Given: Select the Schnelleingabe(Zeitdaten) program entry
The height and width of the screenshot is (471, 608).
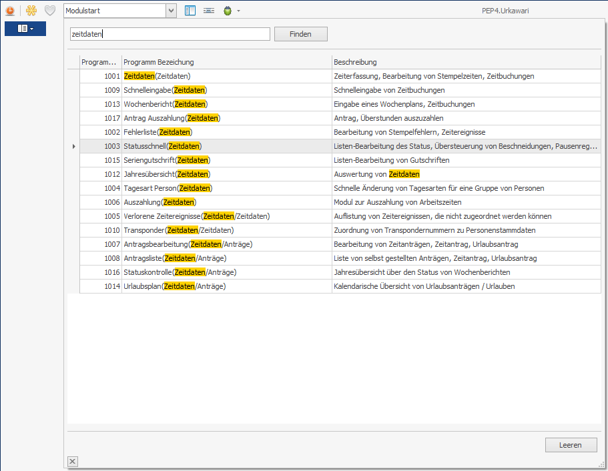Looking at the screenshot, I should [x=166, y=90].
